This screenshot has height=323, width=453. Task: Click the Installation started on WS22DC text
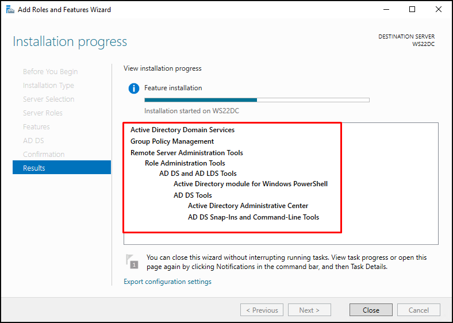pos(191,111)
